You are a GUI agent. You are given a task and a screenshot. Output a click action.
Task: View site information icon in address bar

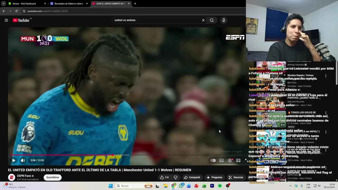(x=24, y=11)
